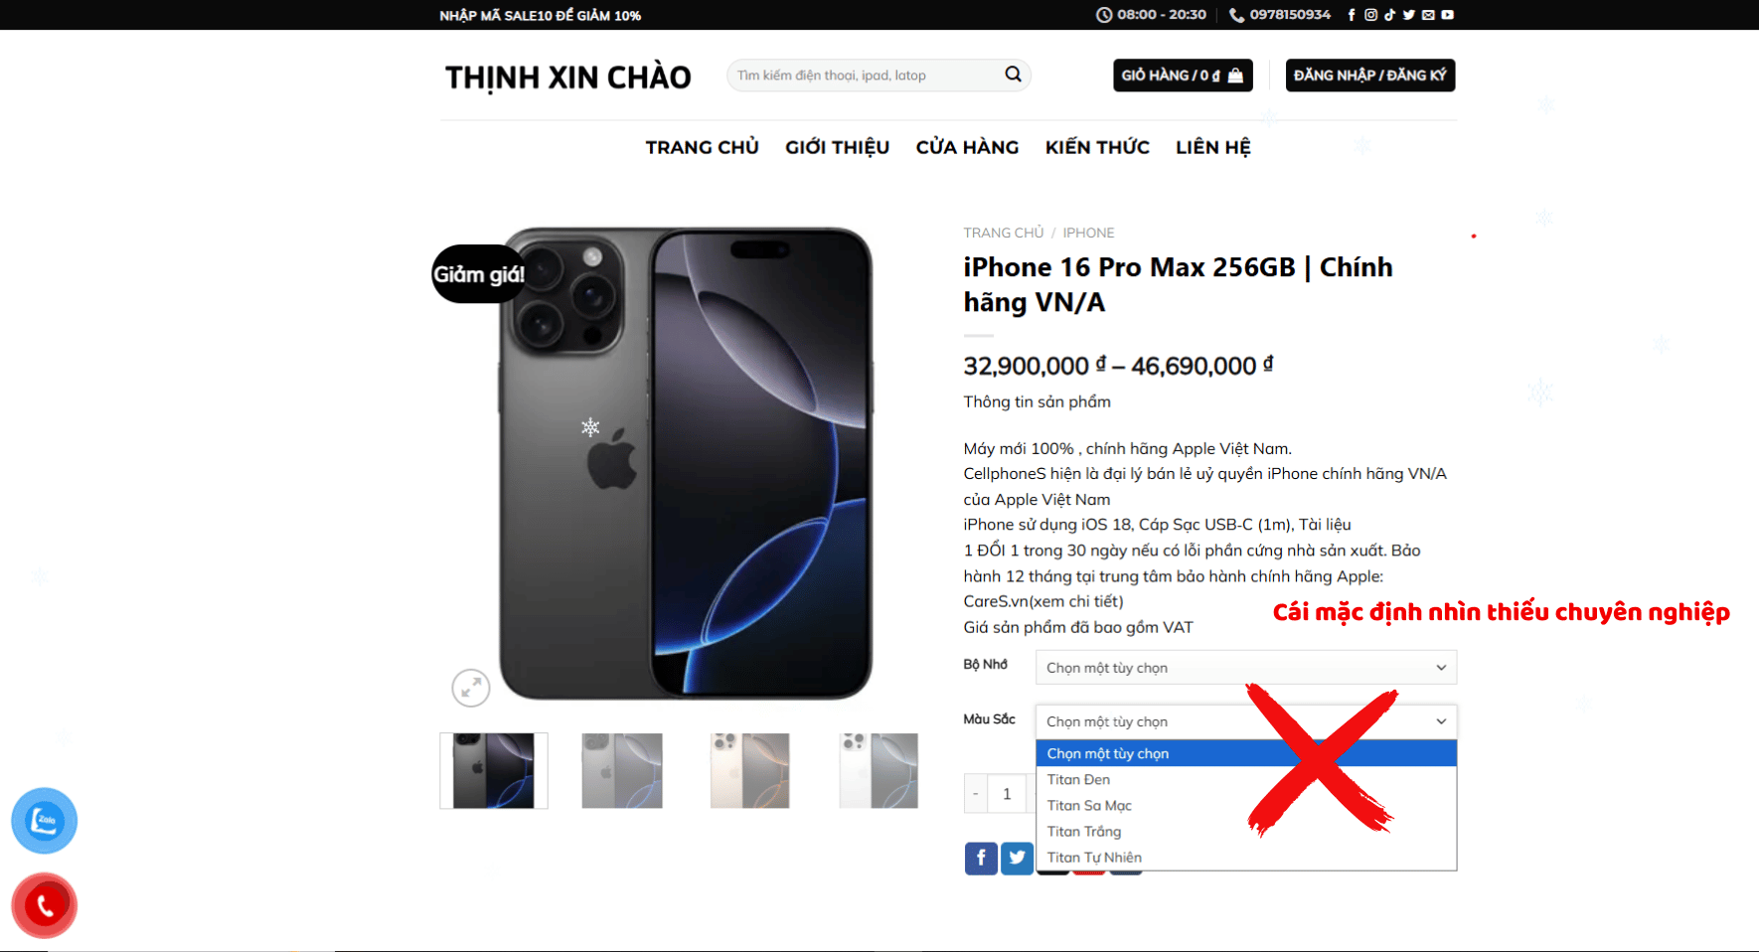Share product via Twitter button
Viewport: 1759px width, 952px height.
tap(1017, 859)
